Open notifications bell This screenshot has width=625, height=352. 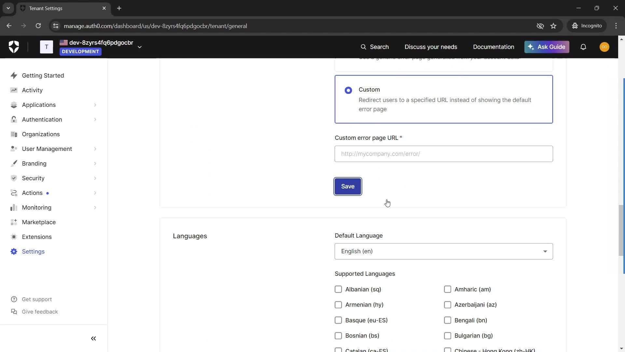pyautogui.click(x=583, y=47)
